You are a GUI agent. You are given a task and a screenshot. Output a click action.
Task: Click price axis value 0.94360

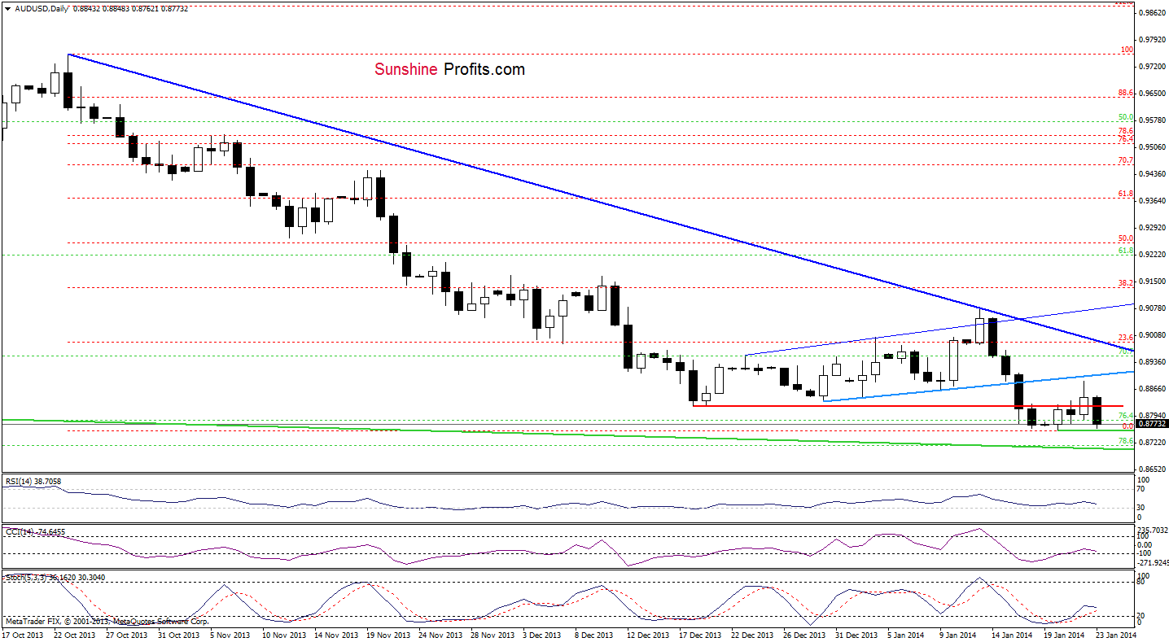pyautogui.click(x=1152, y=174)
